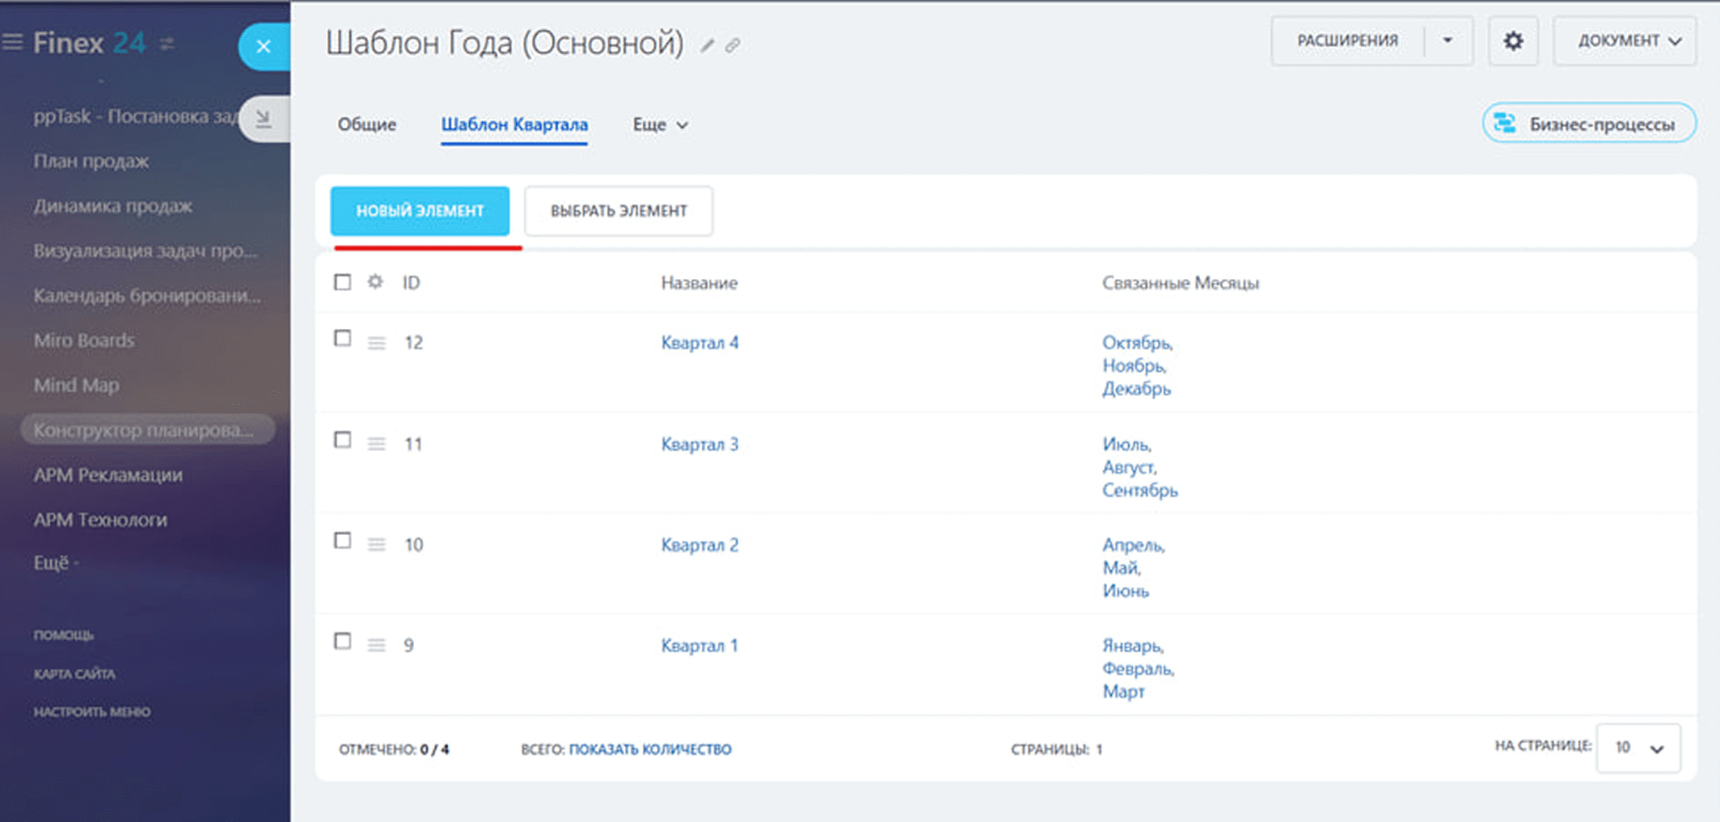The image size is (1720, 822).
Task: Open the per-page count dropdown showing 10
Action: [1638, 748]
